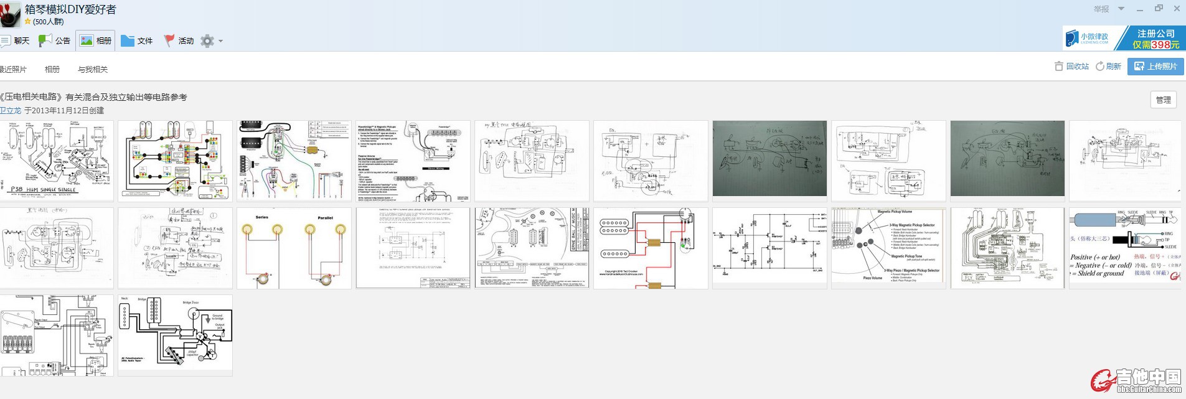Image resolution: width=1186 pixels, height=399 pixels.
Task: Select the 相册 album tab icon
Action: click(87, 41)
